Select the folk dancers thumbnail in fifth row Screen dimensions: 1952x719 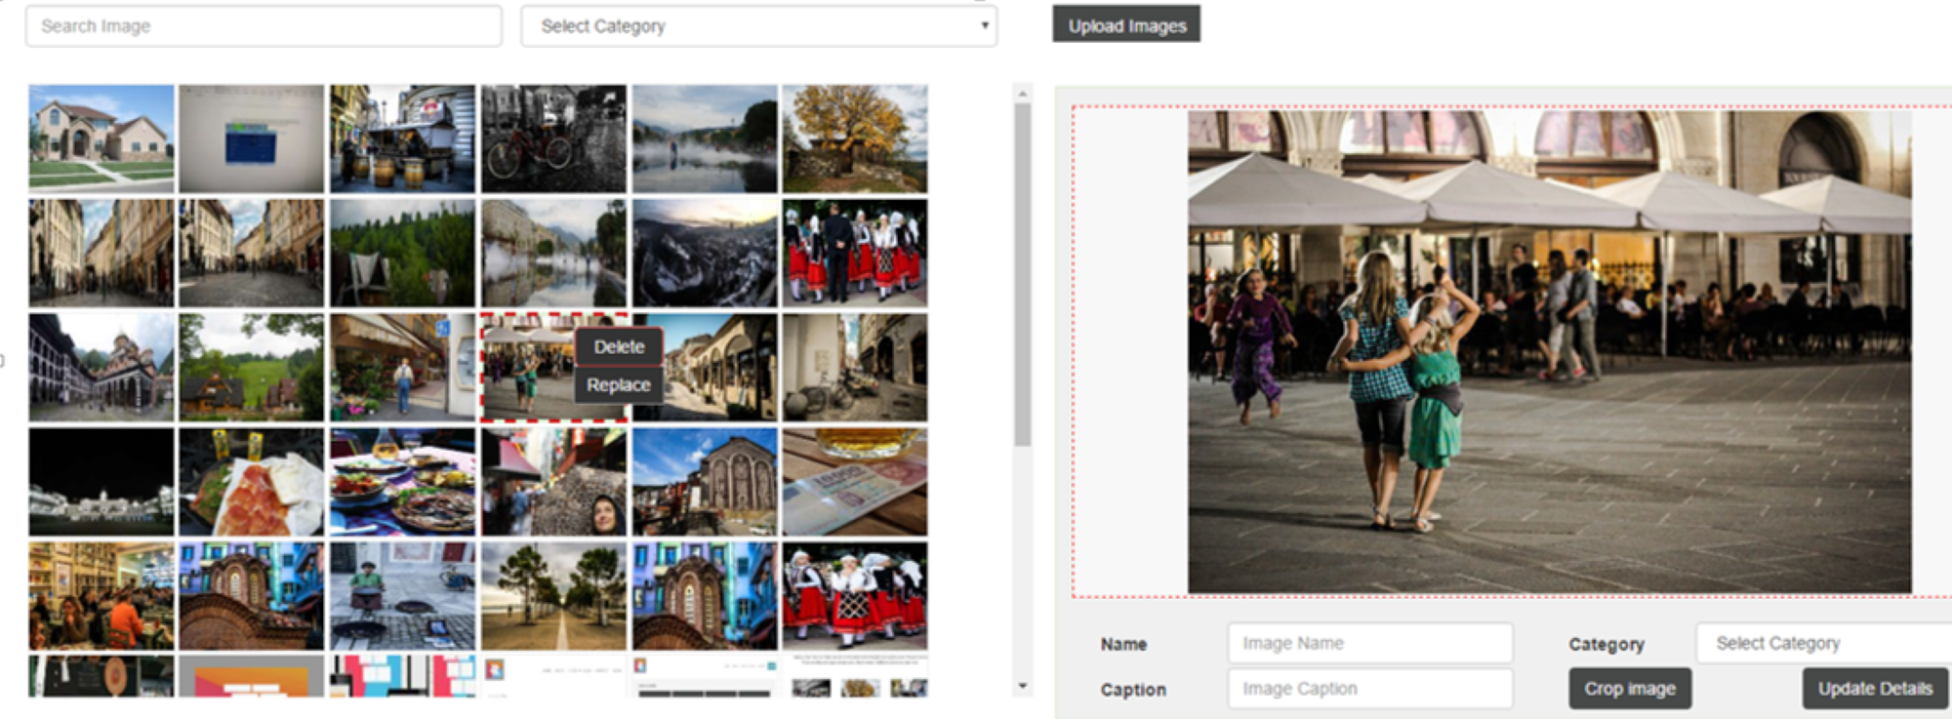pos(855,596)
